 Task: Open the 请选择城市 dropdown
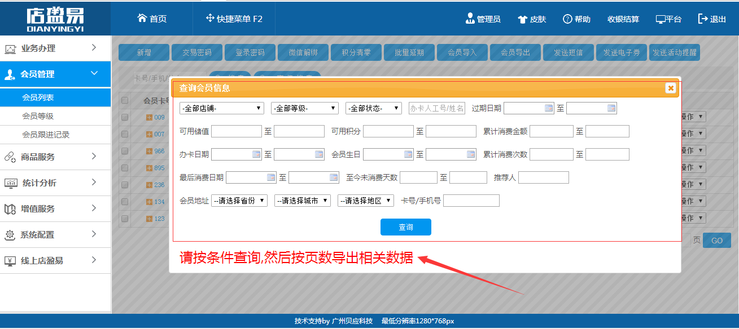pos(303,201)
